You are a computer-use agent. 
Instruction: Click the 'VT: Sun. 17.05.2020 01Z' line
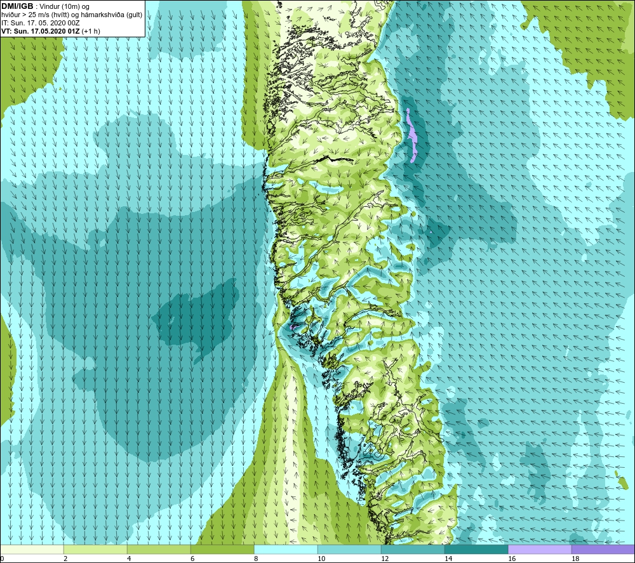coord(41,30)
